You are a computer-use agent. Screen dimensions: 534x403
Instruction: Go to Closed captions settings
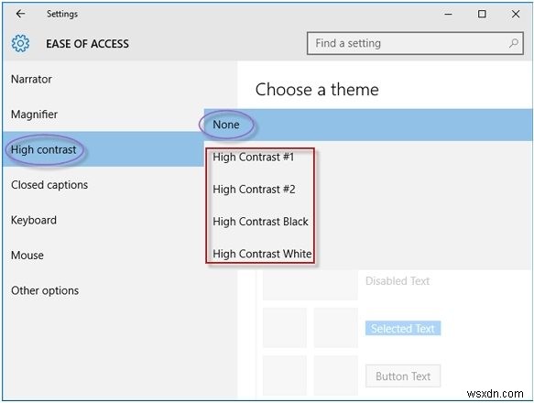point(49,185)
